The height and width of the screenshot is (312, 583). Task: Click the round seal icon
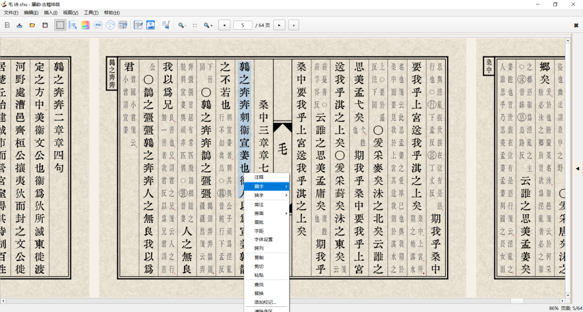tap(110, 25)
